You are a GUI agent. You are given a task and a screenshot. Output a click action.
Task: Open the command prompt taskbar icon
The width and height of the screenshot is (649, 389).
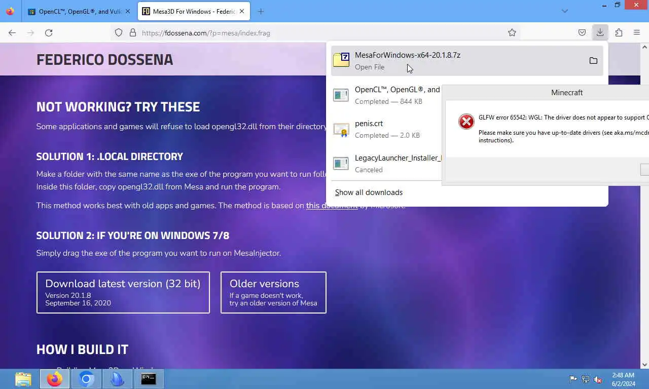point(149,379)
